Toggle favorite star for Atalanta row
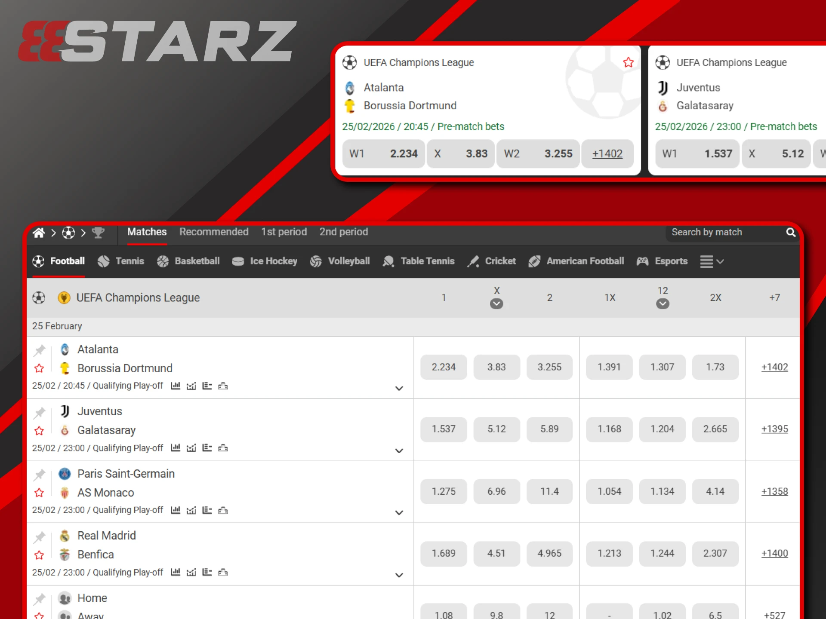The image size is (826, 619). [39, 368]
